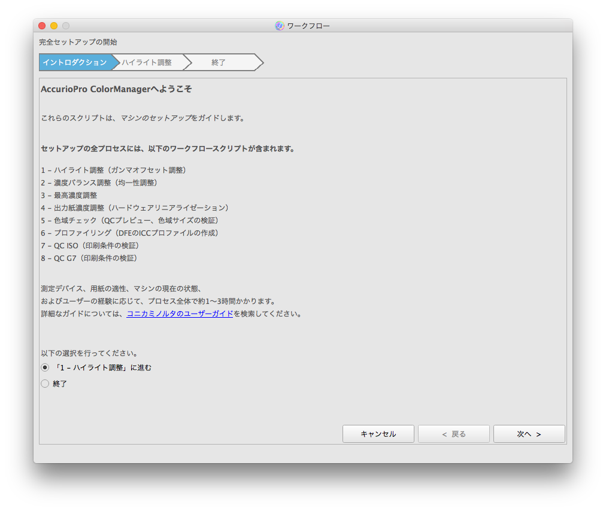Click the text 2 – 濃度バランス調整（均一性調整）
606x511 pixels.
(101, 182)
